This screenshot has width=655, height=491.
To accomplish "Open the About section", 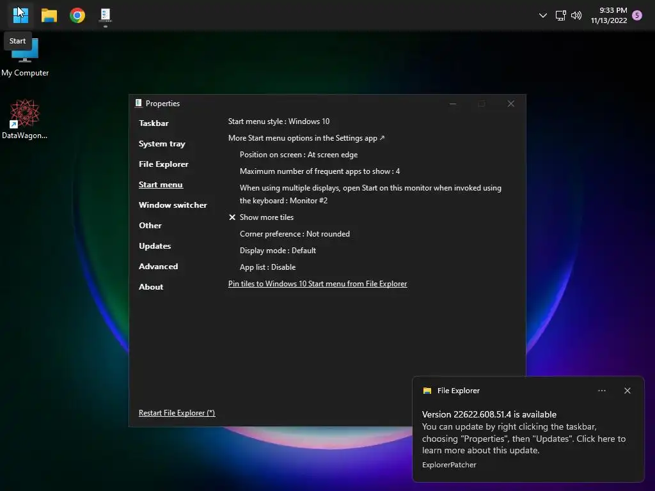I will (x=151, y=287).
